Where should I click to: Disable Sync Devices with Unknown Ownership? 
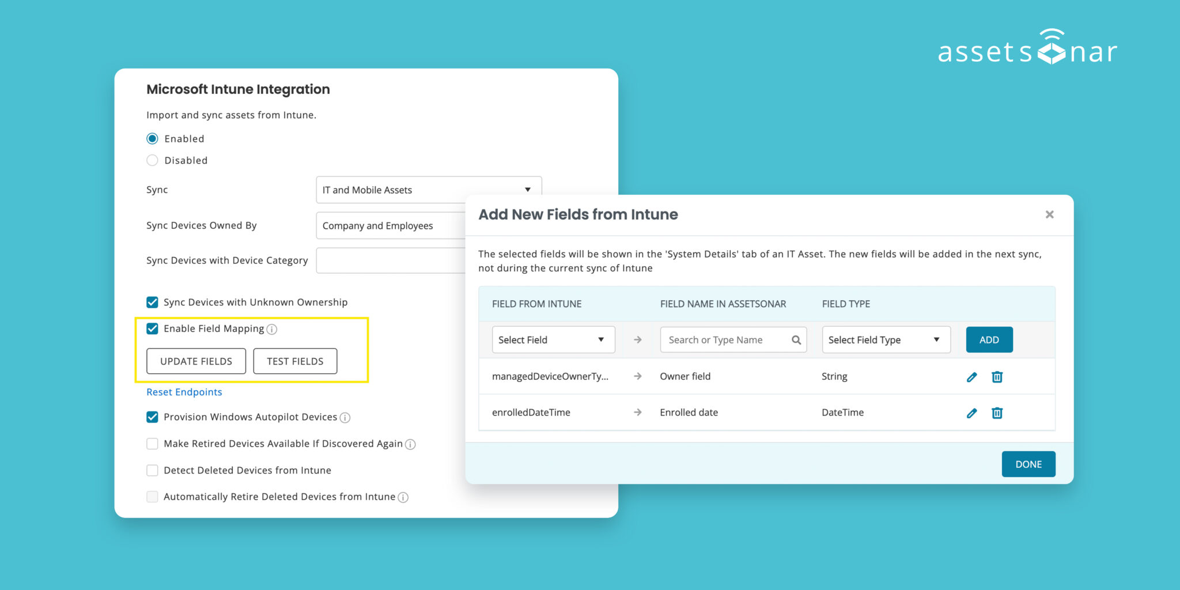[x=152, y=302]
